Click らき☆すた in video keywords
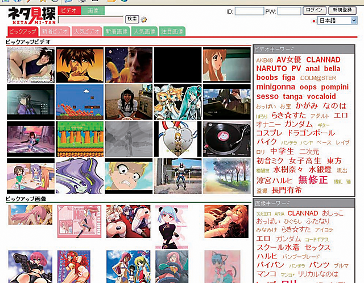Image resolution: width=364 pixels, height=283 pixels. pos(289,115)
